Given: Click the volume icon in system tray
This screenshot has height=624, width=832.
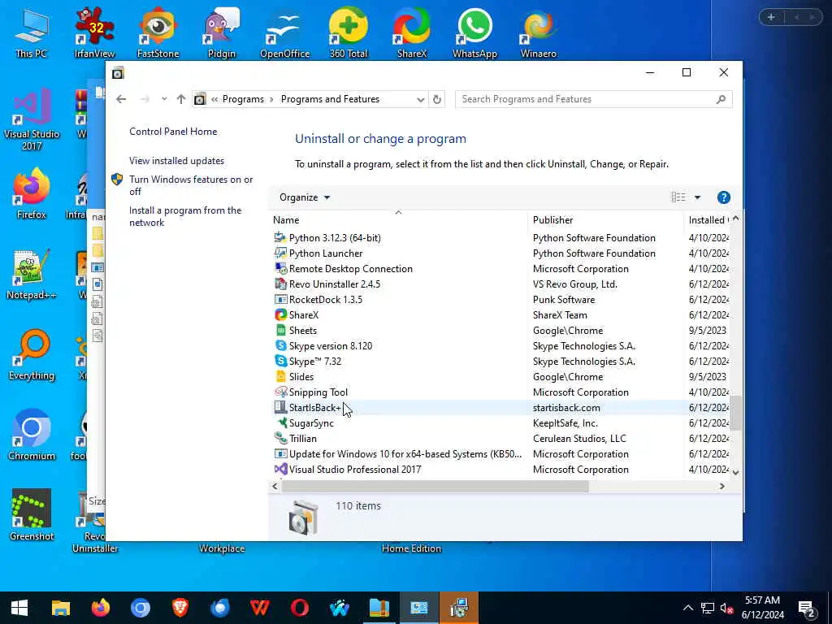Looking at the screenshot, I should [x=726, y=608].
